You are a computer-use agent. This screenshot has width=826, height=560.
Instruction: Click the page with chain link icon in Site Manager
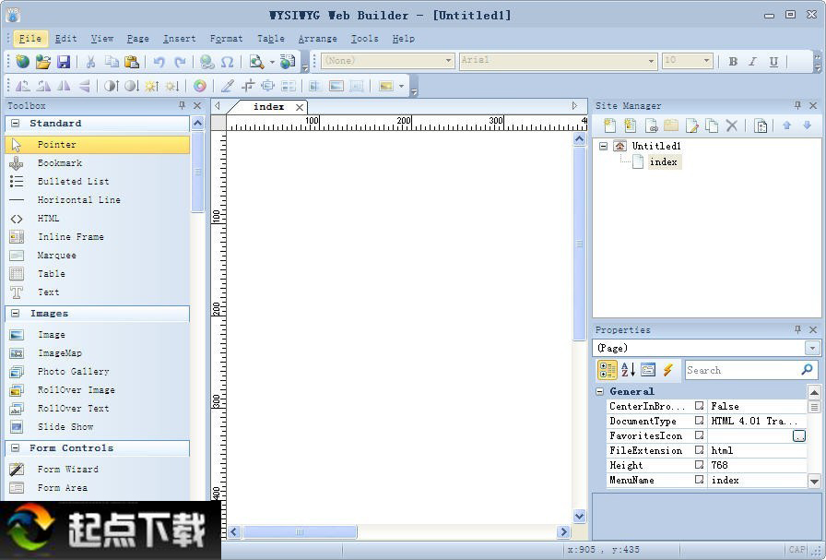(651, 125)
